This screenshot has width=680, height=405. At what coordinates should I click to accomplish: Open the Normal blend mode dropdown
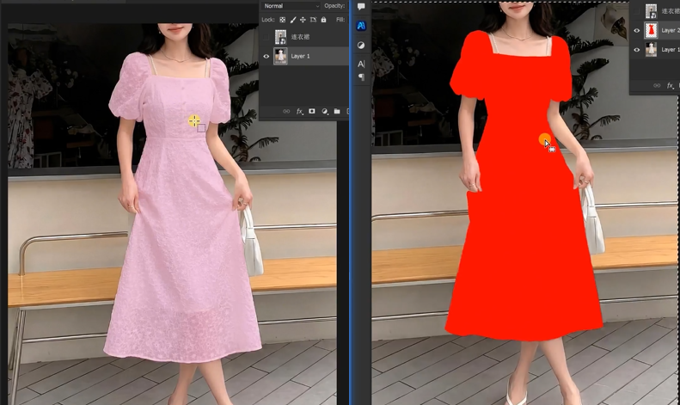[x=291, y=6]
